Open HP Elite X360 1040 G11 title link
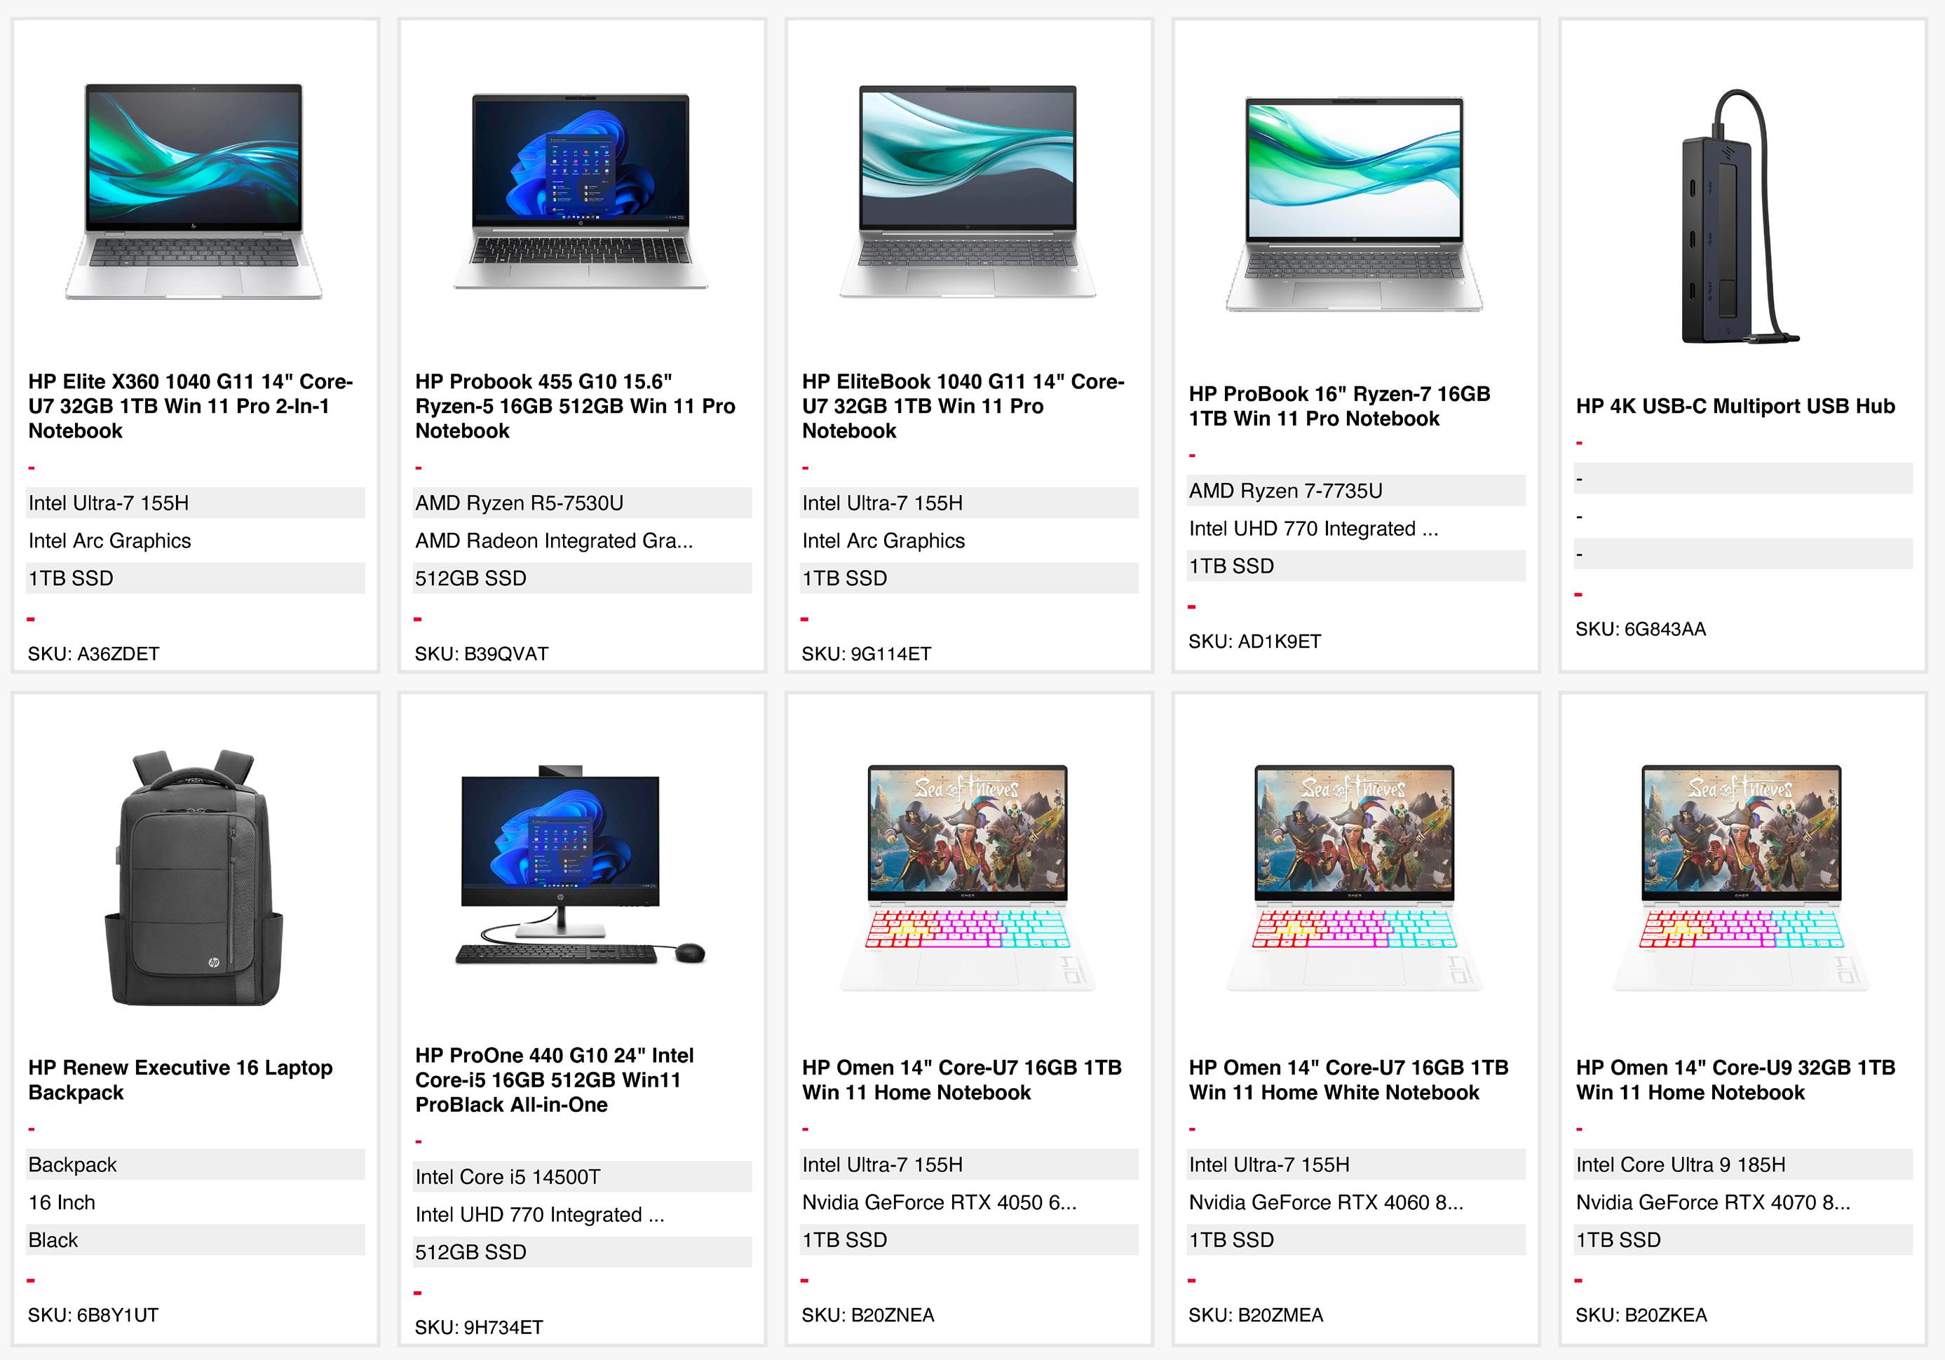 point(191,406)
